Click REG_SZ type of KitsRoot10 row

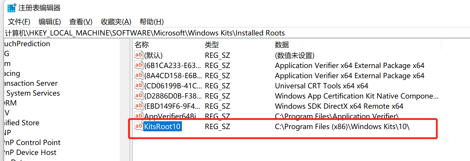tap(217, 126)
